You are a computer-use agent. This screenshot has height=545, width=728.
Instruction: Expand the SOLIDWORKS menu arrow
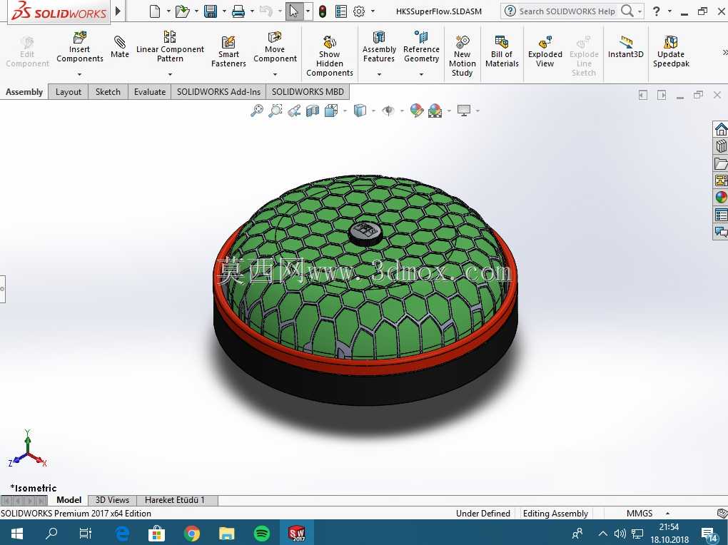[118, 11]
